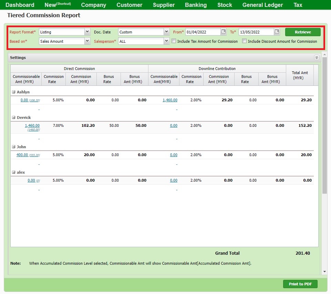Click inside the From date input field
The width and height of the screenshot is (331, 294).
pyautogui.click(x=203, y=32)
